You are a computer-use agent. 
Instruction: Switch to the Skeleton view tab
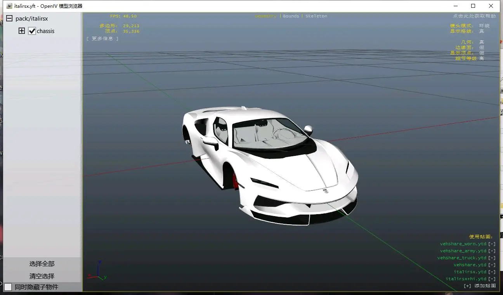coord(316,16)
